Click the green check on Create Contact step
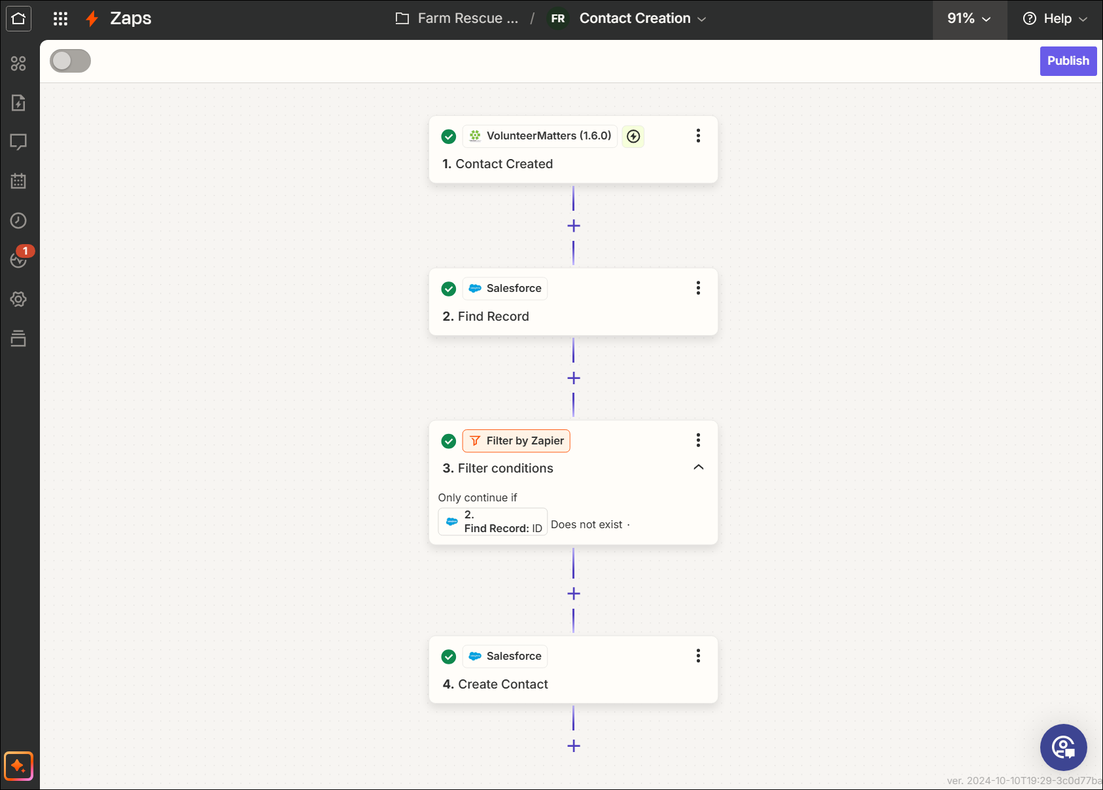Screen dimensions: 1103x790 click(x=449, y=656)
